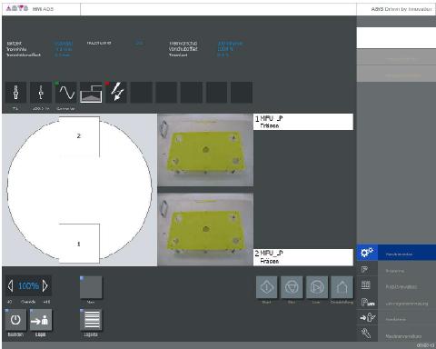
Task: Click the house-shaped home position button
Action: (x=342, y=287)
